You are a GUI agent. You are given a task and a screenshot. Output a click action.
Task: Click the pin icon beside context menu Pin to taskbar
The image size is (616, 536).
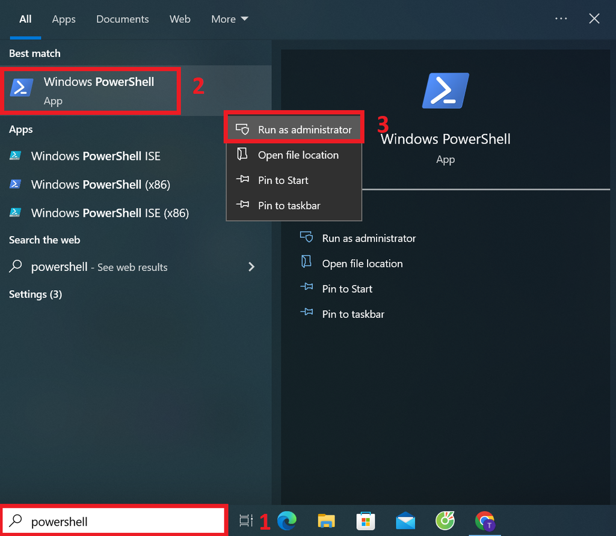(x=242, y=204)
